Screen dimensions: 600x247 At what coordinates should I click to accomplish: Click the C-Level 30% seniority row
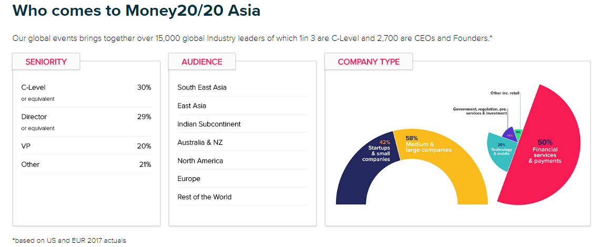[x=86, y=92]
